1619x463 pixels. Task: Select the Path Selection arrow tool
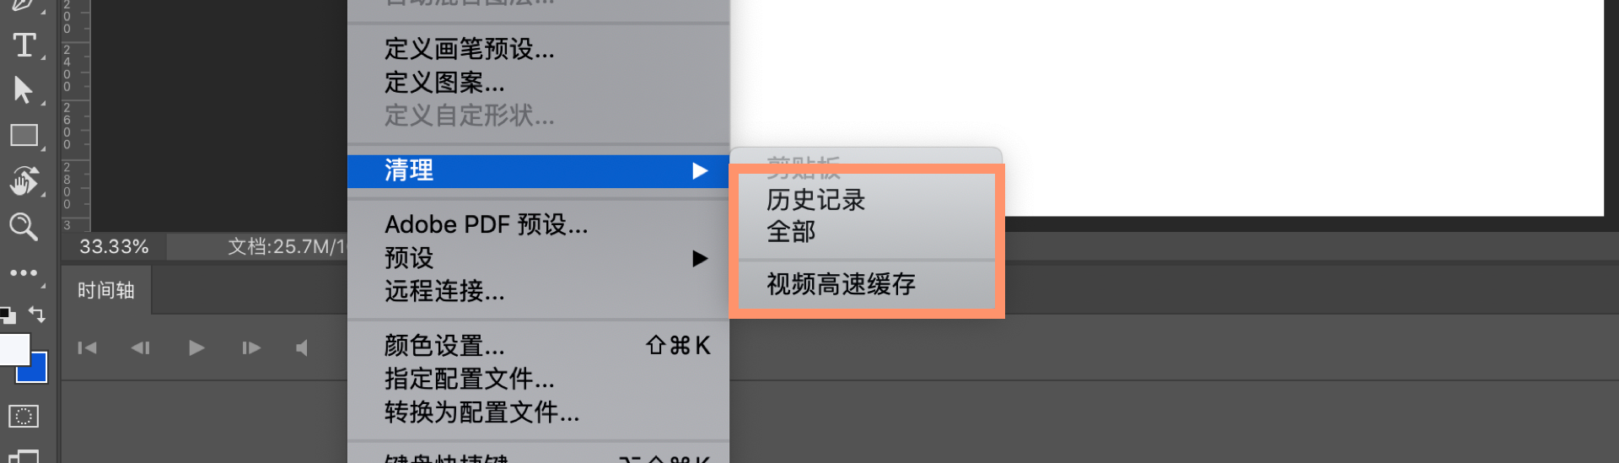pos(24,90)
